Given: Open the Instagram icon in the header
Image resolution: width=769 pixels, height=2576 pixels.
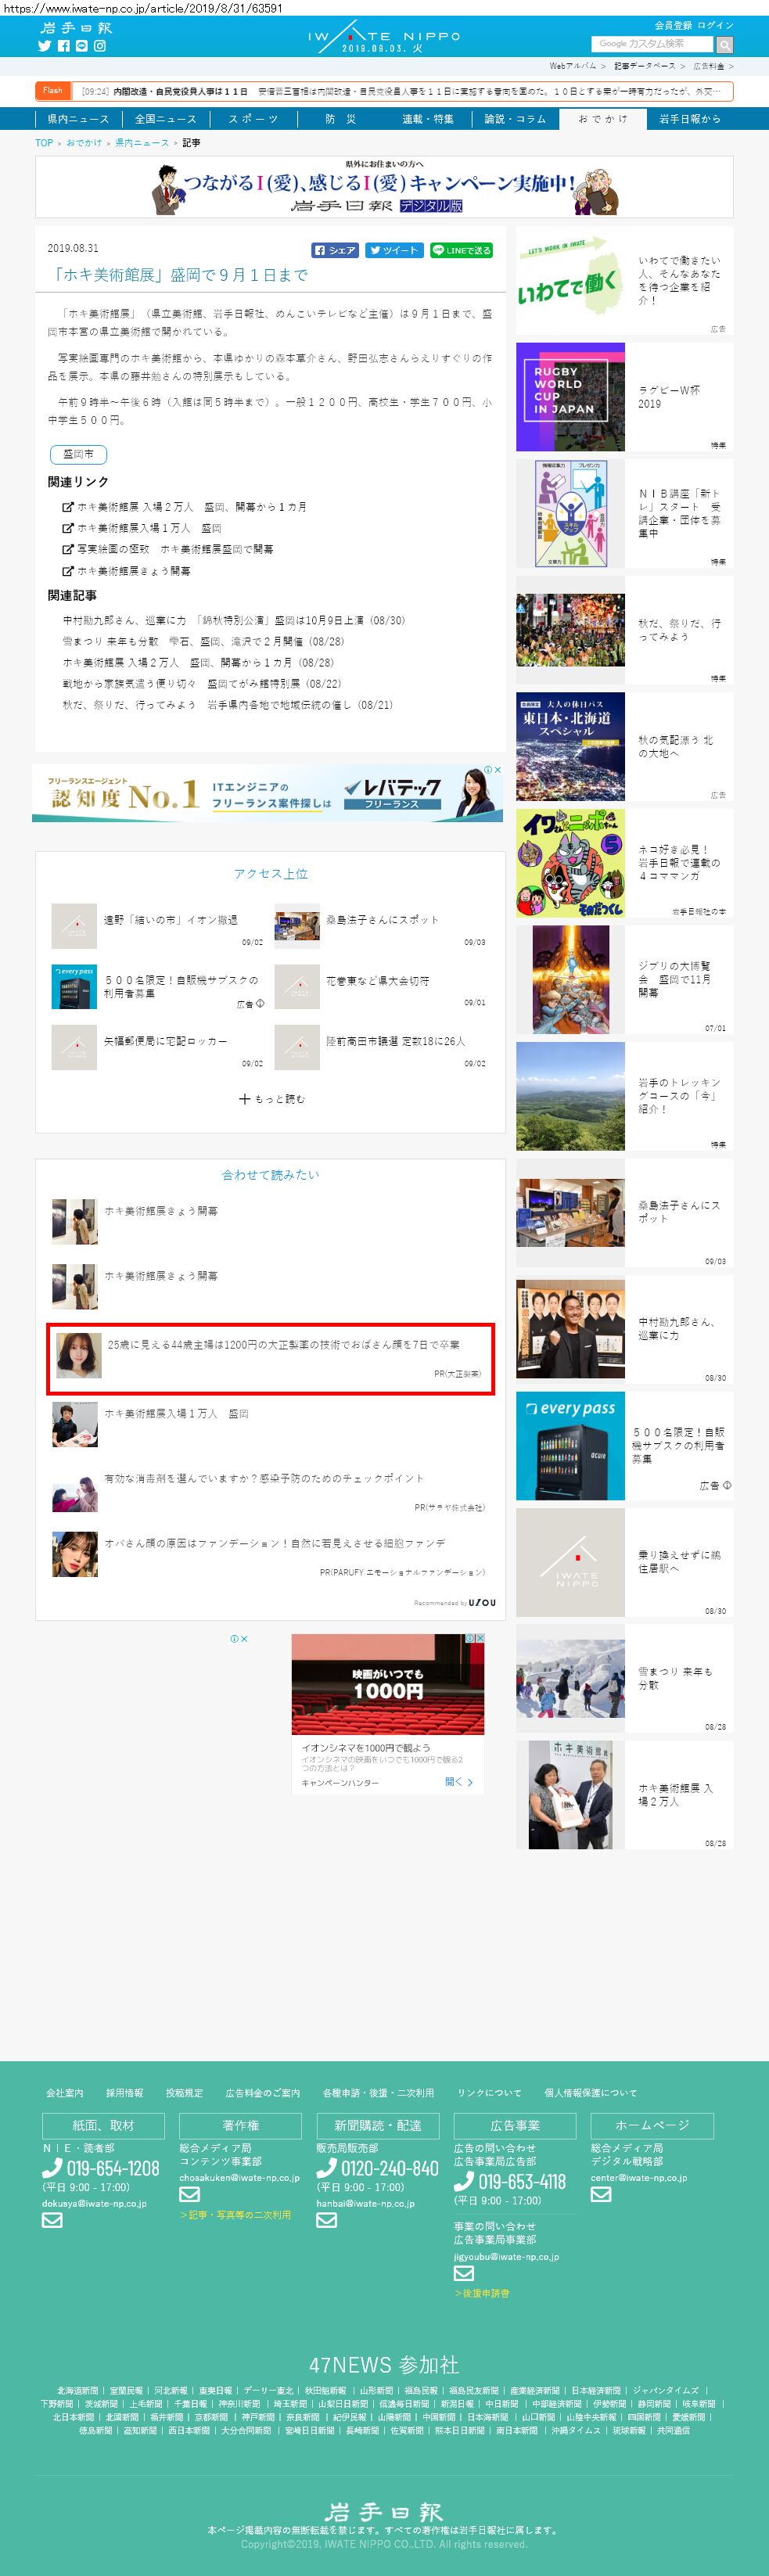Looking at the screenshot, I should 100,46.
